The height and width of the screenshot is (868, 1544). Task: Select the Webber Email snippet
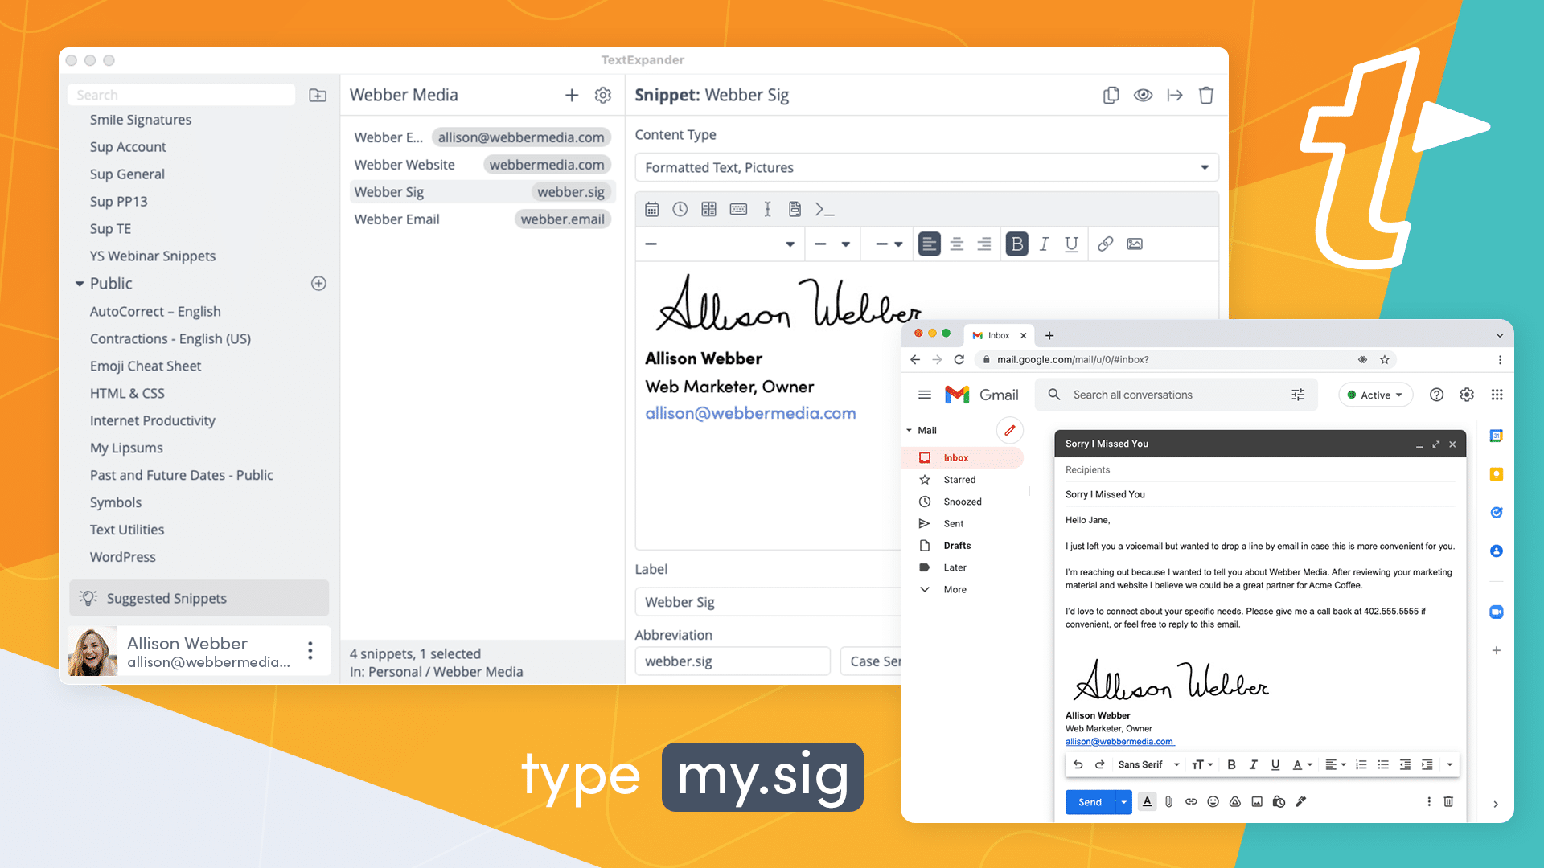pyautogui.click(x=482, y=219)
